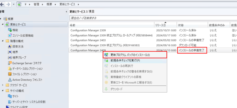Click 概要 in the breadcrumb path
This screenshot has width=237, height=108.
point(49,4)
